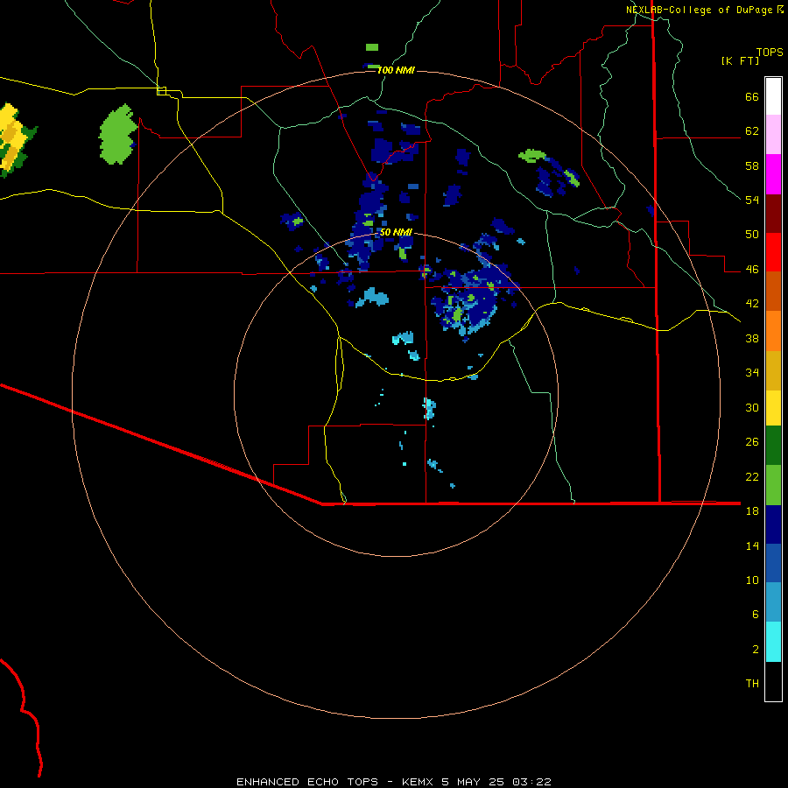Click the '42' legend value
Screen dimensions: 788x788
point(752,304)
